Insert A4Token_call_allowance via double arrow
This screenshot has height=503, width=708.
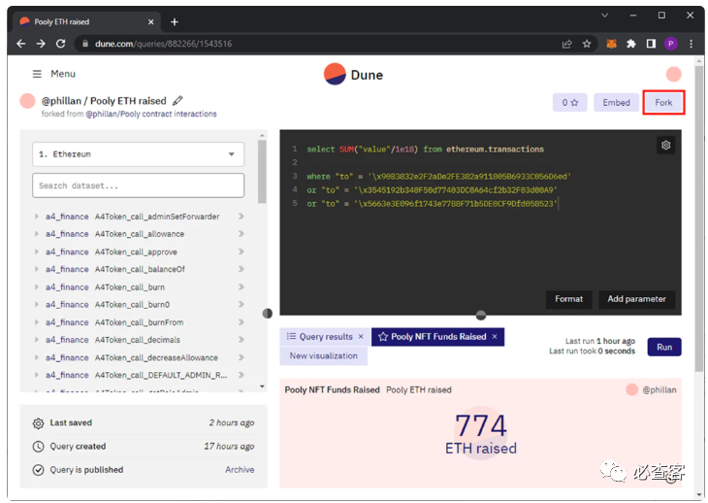click(241, 234)
